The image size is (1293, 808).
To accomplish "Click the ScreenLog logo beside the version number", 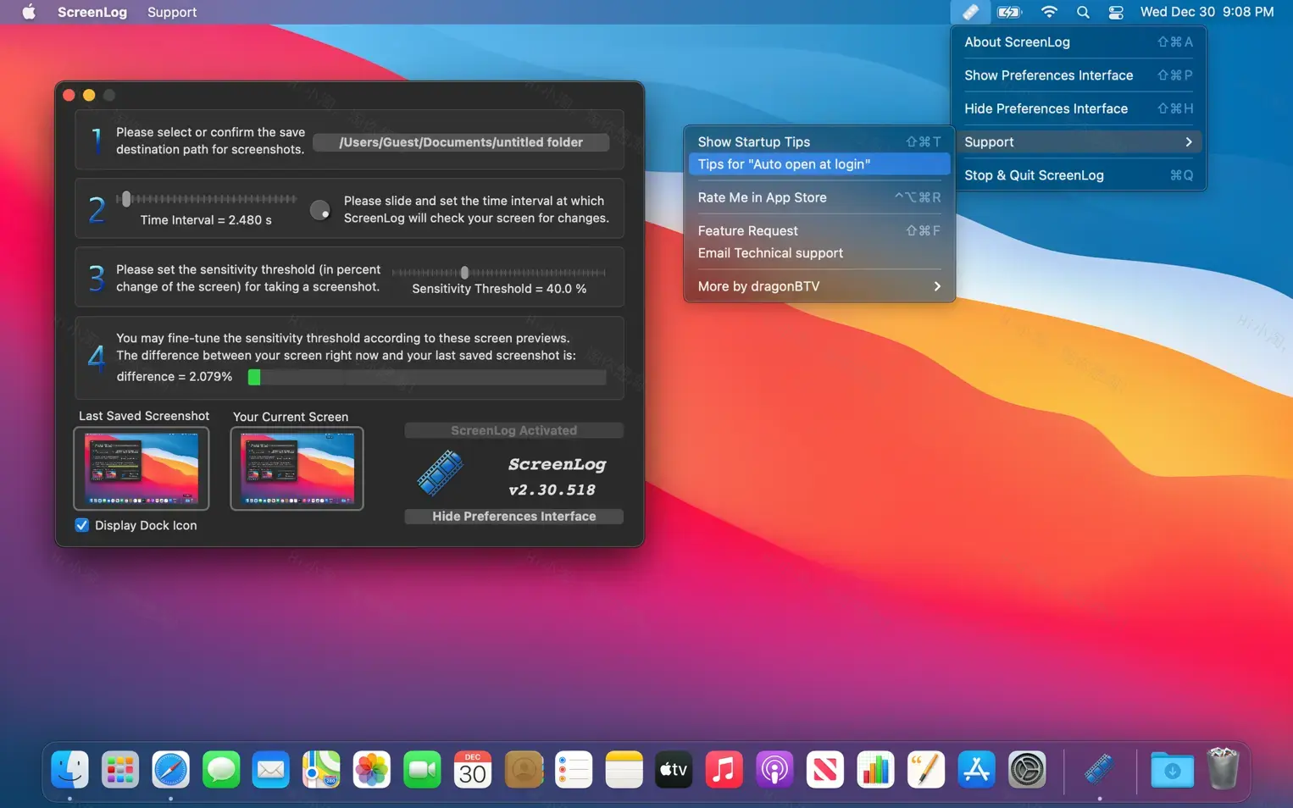I will pyautogui.click(x=440, y=473).
